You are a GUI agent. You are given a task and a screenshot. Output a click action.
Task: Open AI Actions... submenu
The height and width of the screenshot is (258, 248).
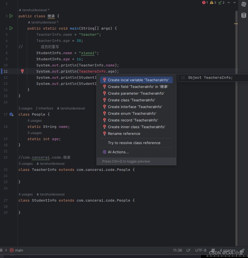(136, 152)
